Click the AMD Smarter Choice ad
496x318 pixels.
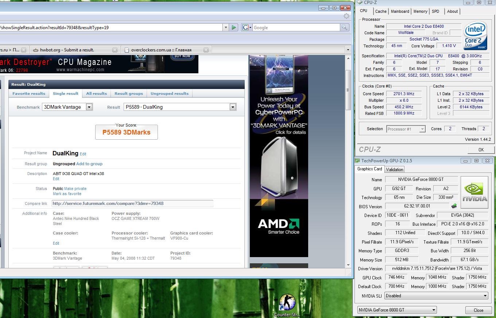click(x=279, y=228)
